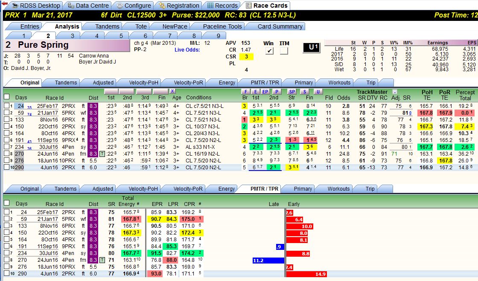Screen dimensions: 478x281
Task: Check the 4Jun16 row in the PMTR / TPR table
Action: pos(7,273)
